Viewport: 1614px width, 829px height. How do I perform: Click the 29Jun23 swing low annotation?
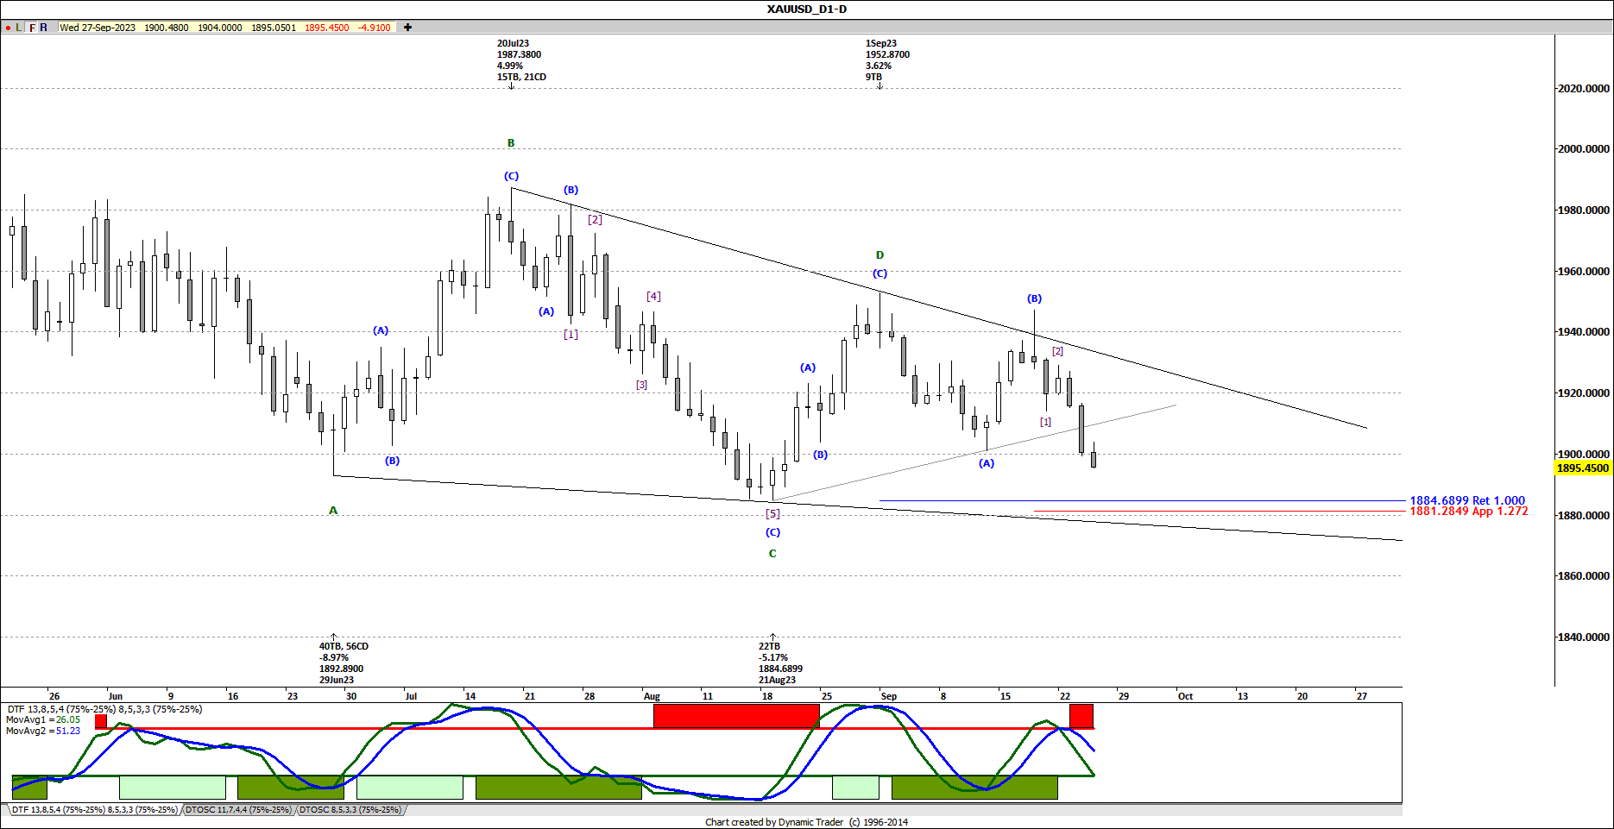pyautogui.click(x=344, y=663)
